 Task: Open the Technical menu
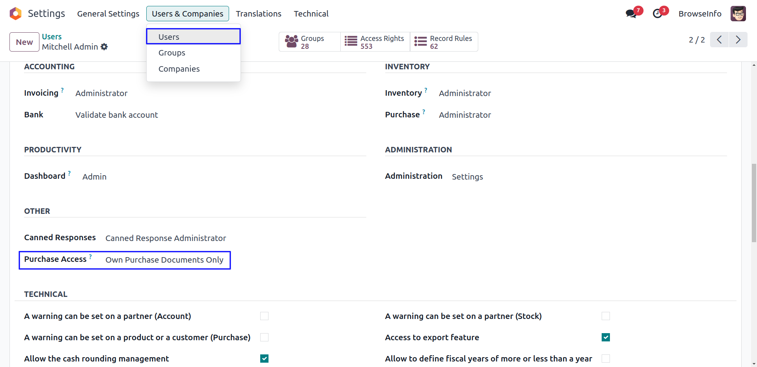[x=311, y=14]
